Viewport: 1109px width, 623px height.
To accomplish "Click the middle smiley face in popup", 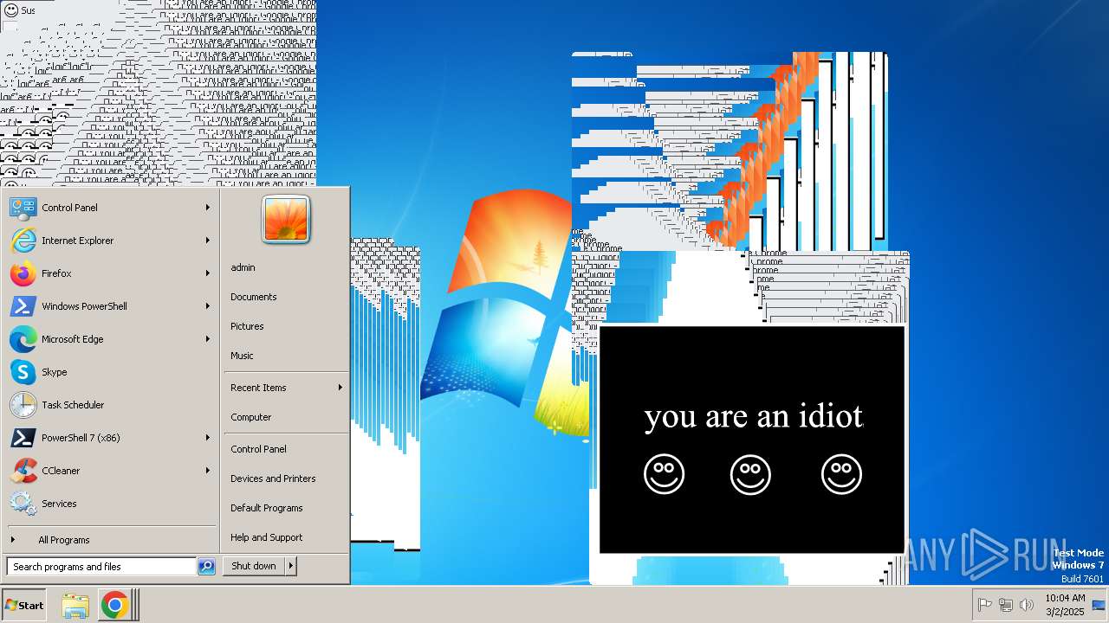I will (750, 474).
